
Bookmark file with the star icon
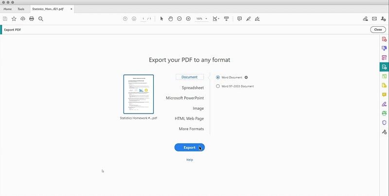(14, 19)
